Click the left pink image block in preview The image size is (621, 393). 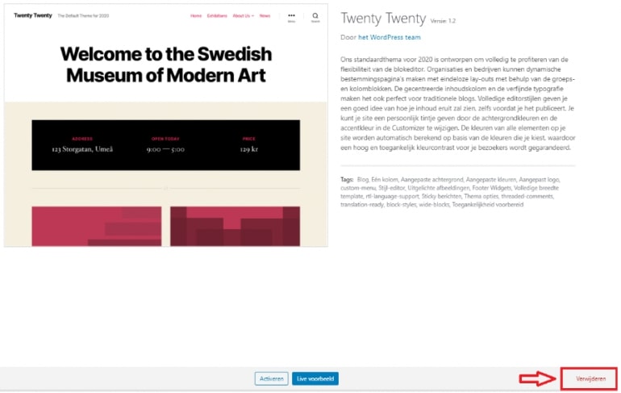(x=96, y=226)
